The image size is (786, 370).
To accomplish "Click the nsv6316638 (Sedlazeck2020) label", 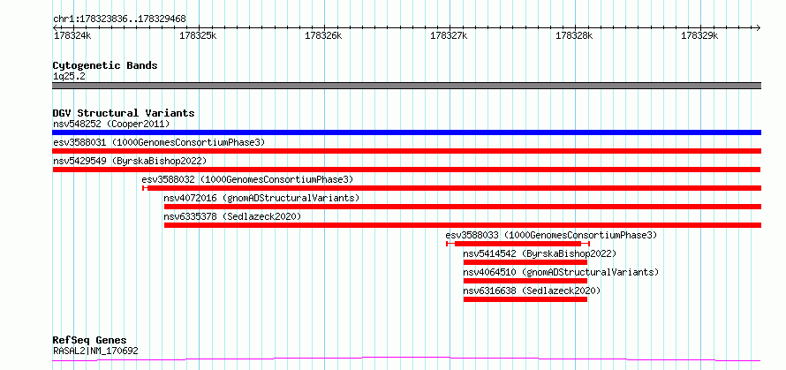I will 532,291.
